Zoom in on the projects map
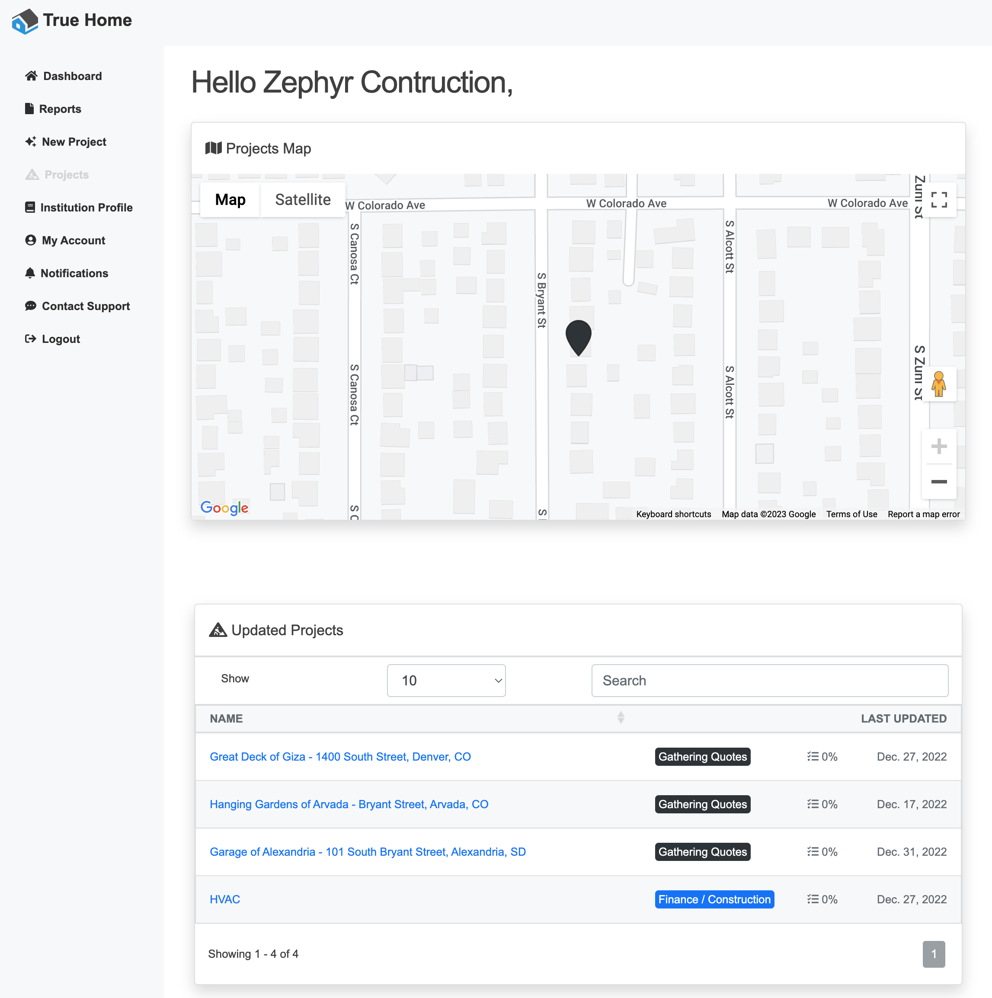This screenshot has height=998, width=992. (938, 446)
